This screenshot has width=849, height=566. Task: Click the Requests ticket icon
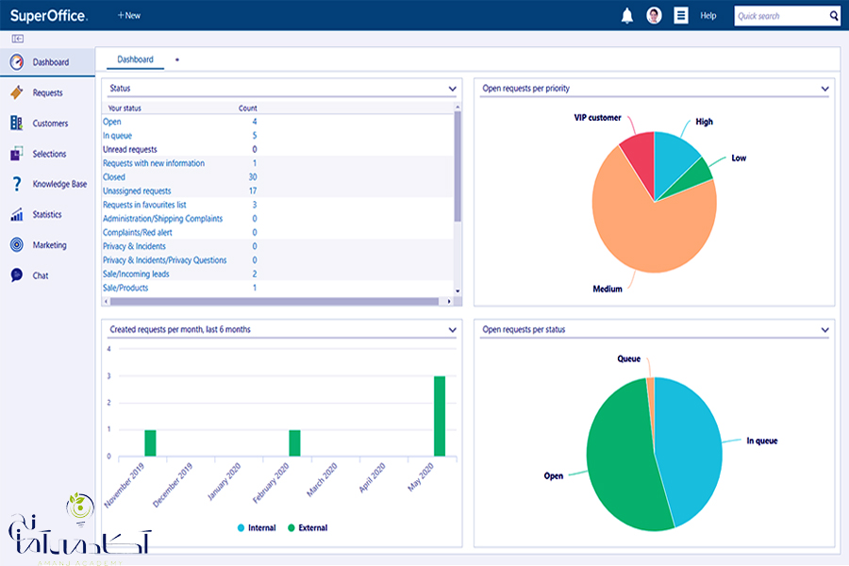click(17, 92)
